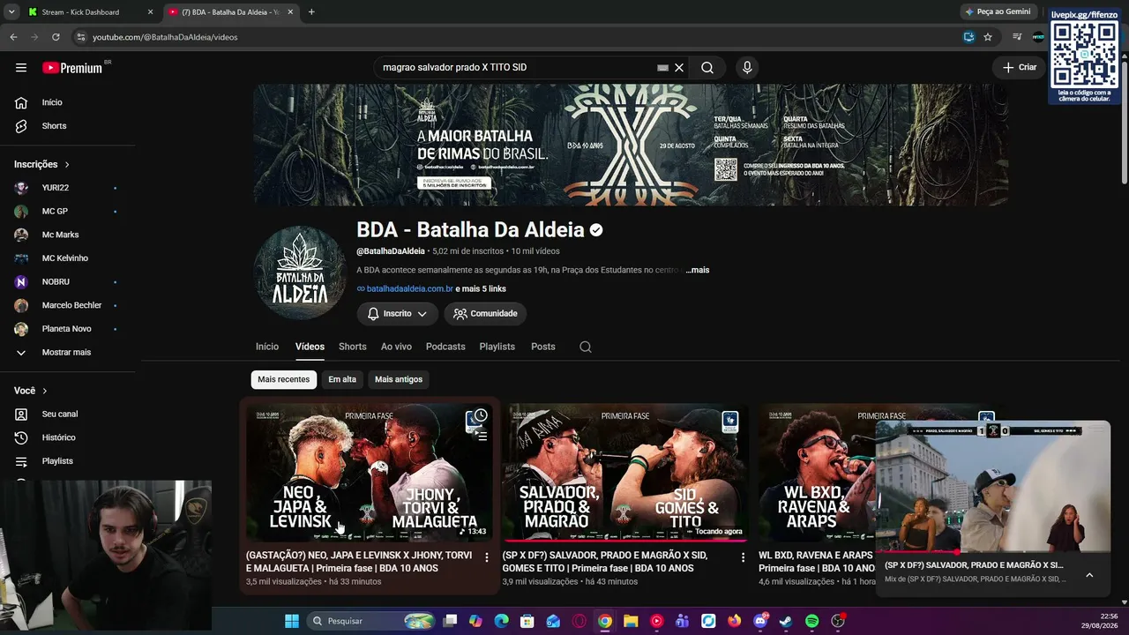Expand channel description with ...mais
The height and width of the screenshot is (635, 1129).
697,270
